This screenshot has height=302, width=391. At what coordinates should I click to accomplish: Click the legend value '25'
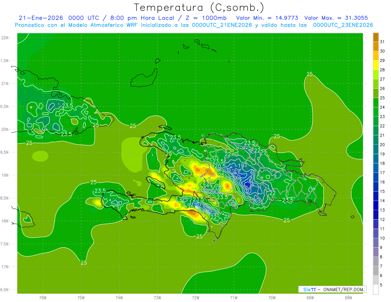[382, 98]
